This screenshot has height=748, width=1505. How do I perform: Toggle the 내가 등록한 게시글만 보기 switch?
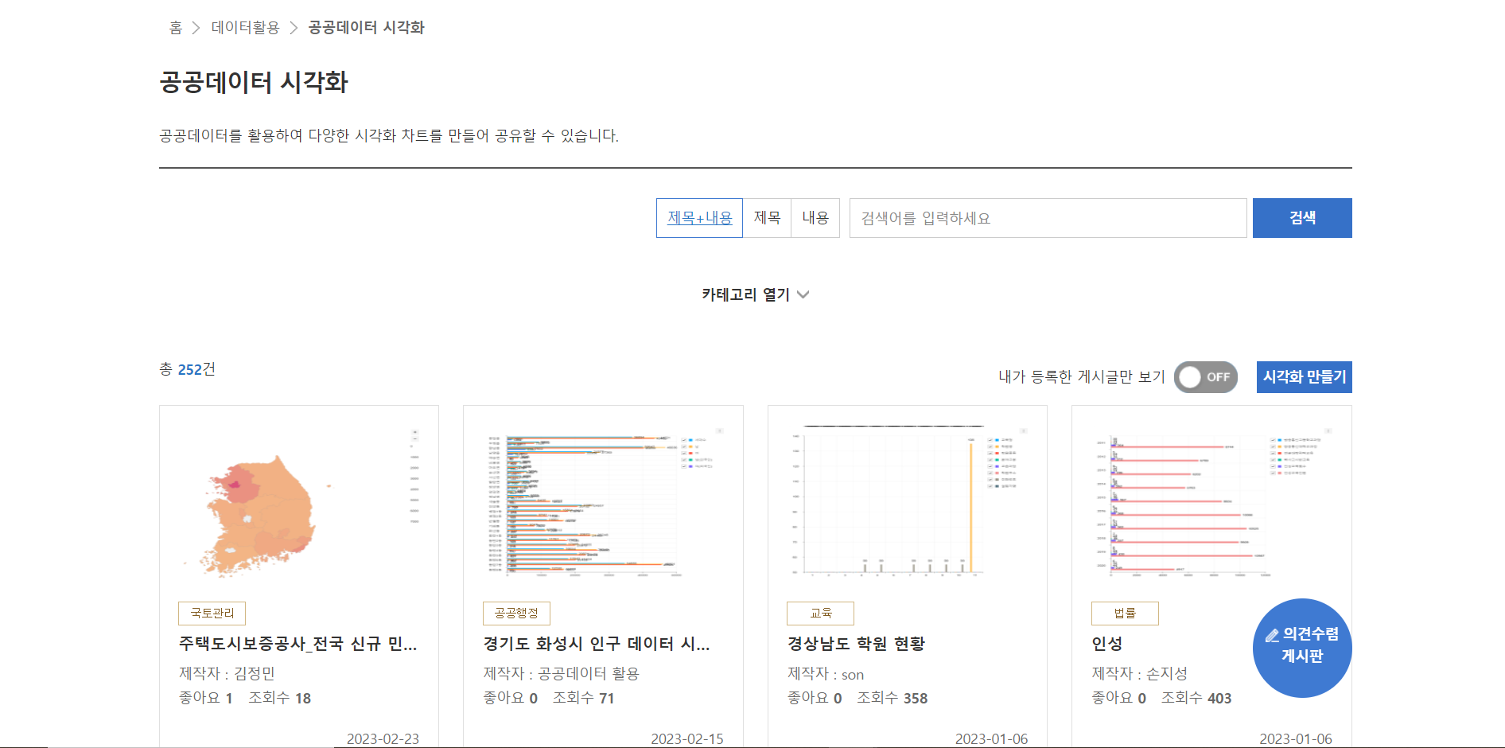pyautogui.click(x=1205, y=377)
